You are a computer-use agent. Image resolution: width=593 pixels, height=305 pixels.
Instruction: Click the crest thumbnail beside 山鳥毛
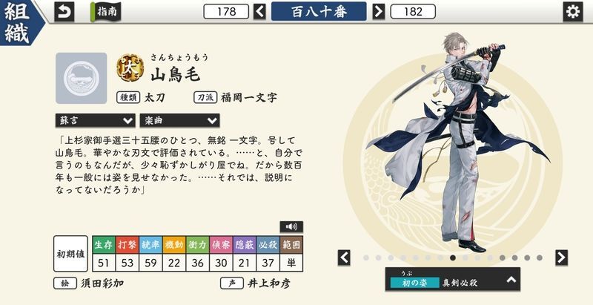82,79
